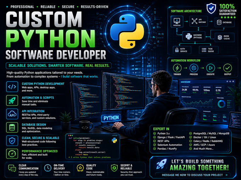
Task: Click the 100% Satisfaction Guaranteed text
Action: [228, 10]
